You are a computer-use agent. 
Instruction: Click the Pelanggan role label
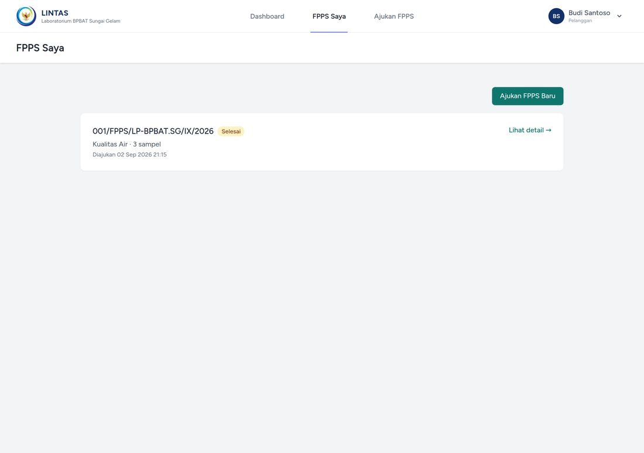point(580,21)
